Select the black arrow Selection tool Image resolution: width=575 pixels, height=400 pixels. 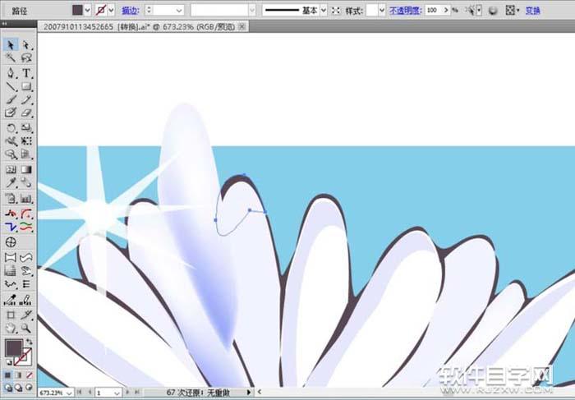click(x=11, y=44)
